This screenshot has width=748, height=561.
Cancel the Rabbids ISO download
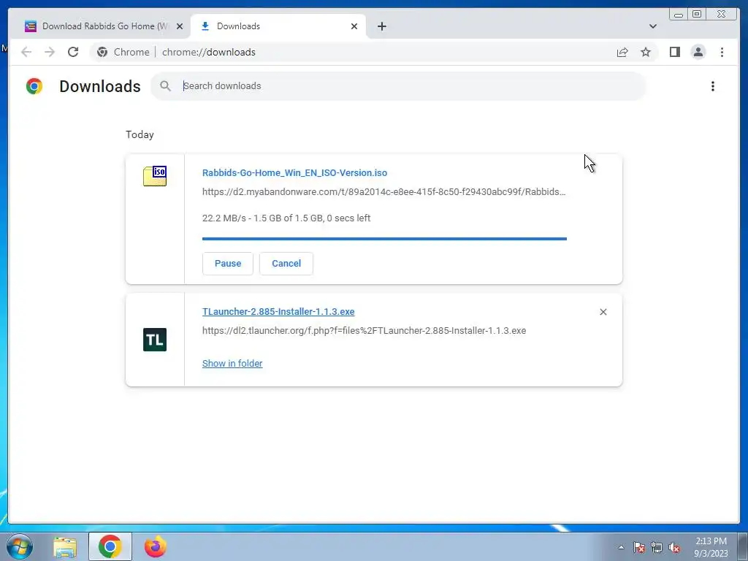[286, 263]
